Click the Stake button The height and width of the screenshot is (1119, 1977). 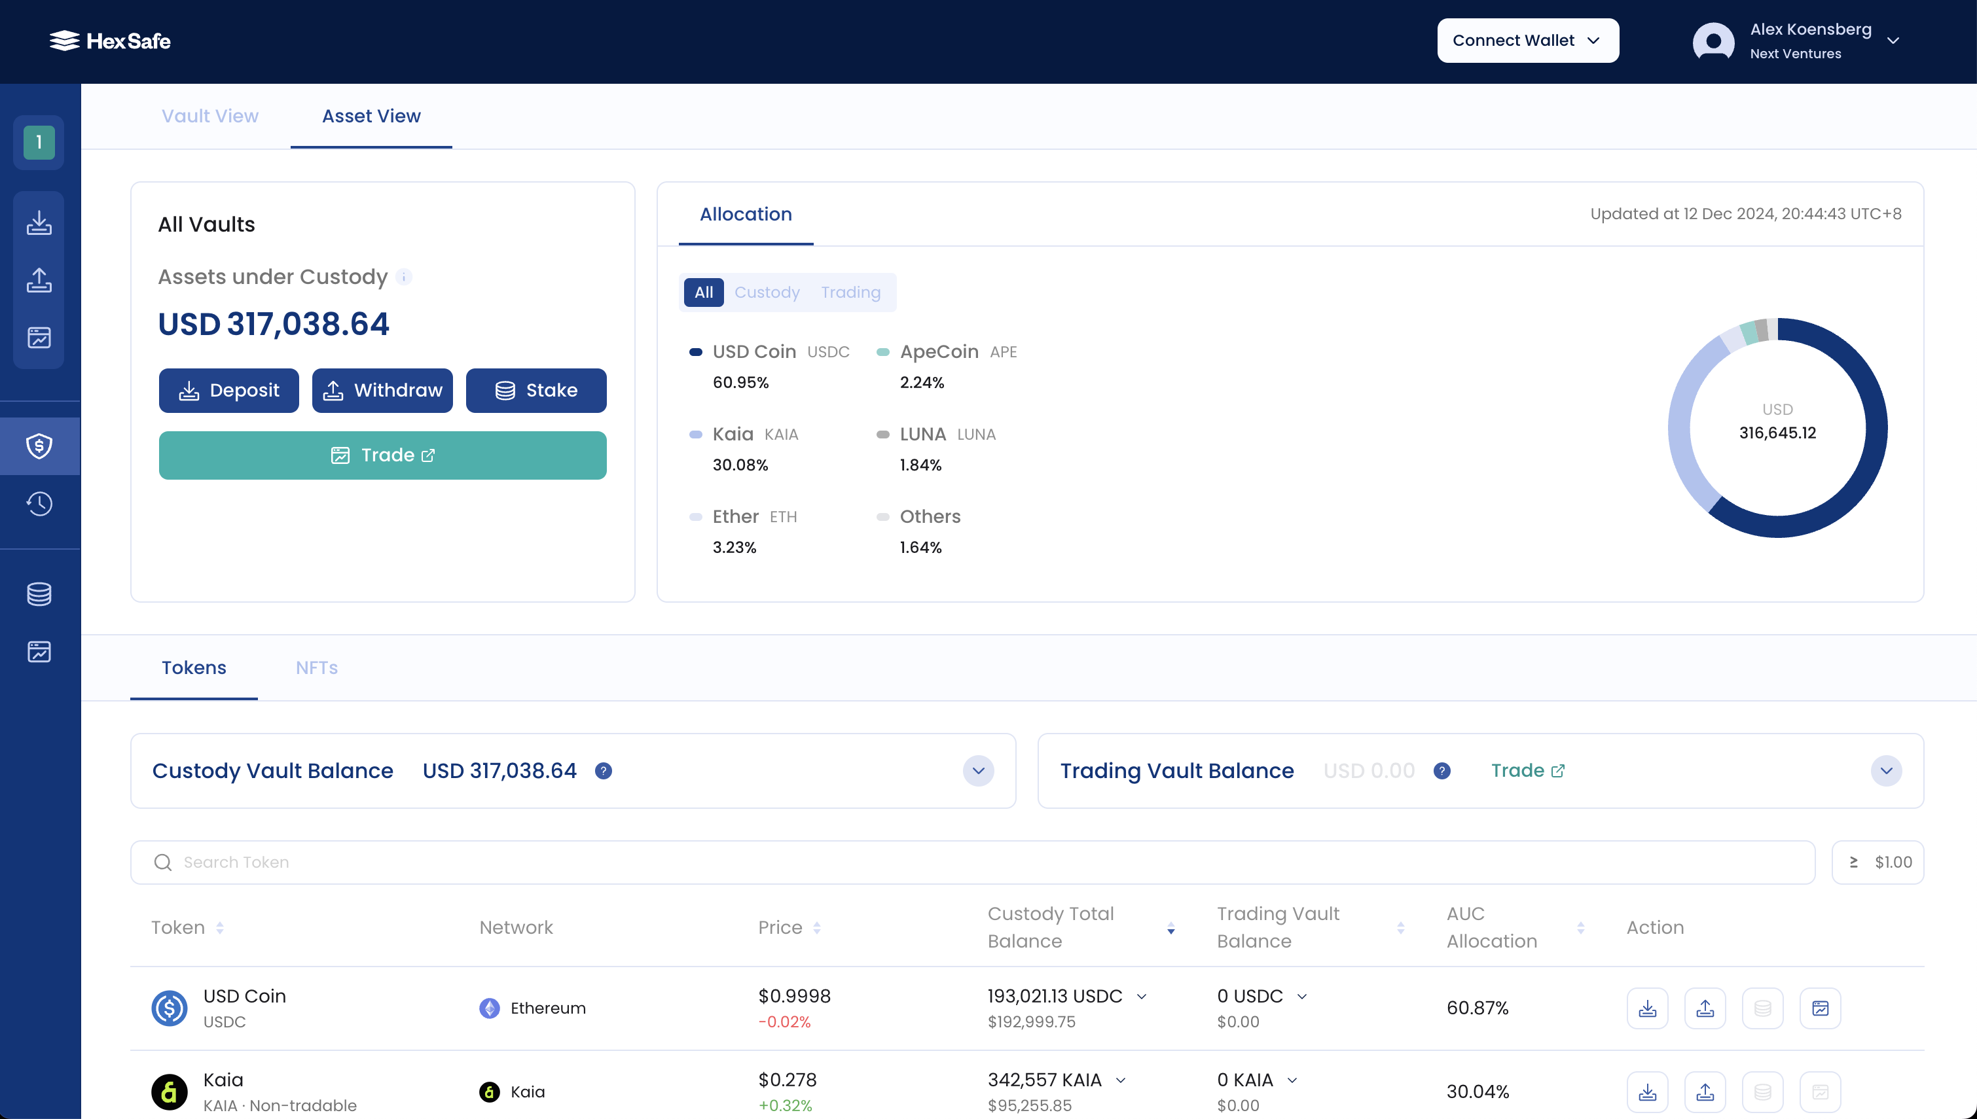(537, 391)
